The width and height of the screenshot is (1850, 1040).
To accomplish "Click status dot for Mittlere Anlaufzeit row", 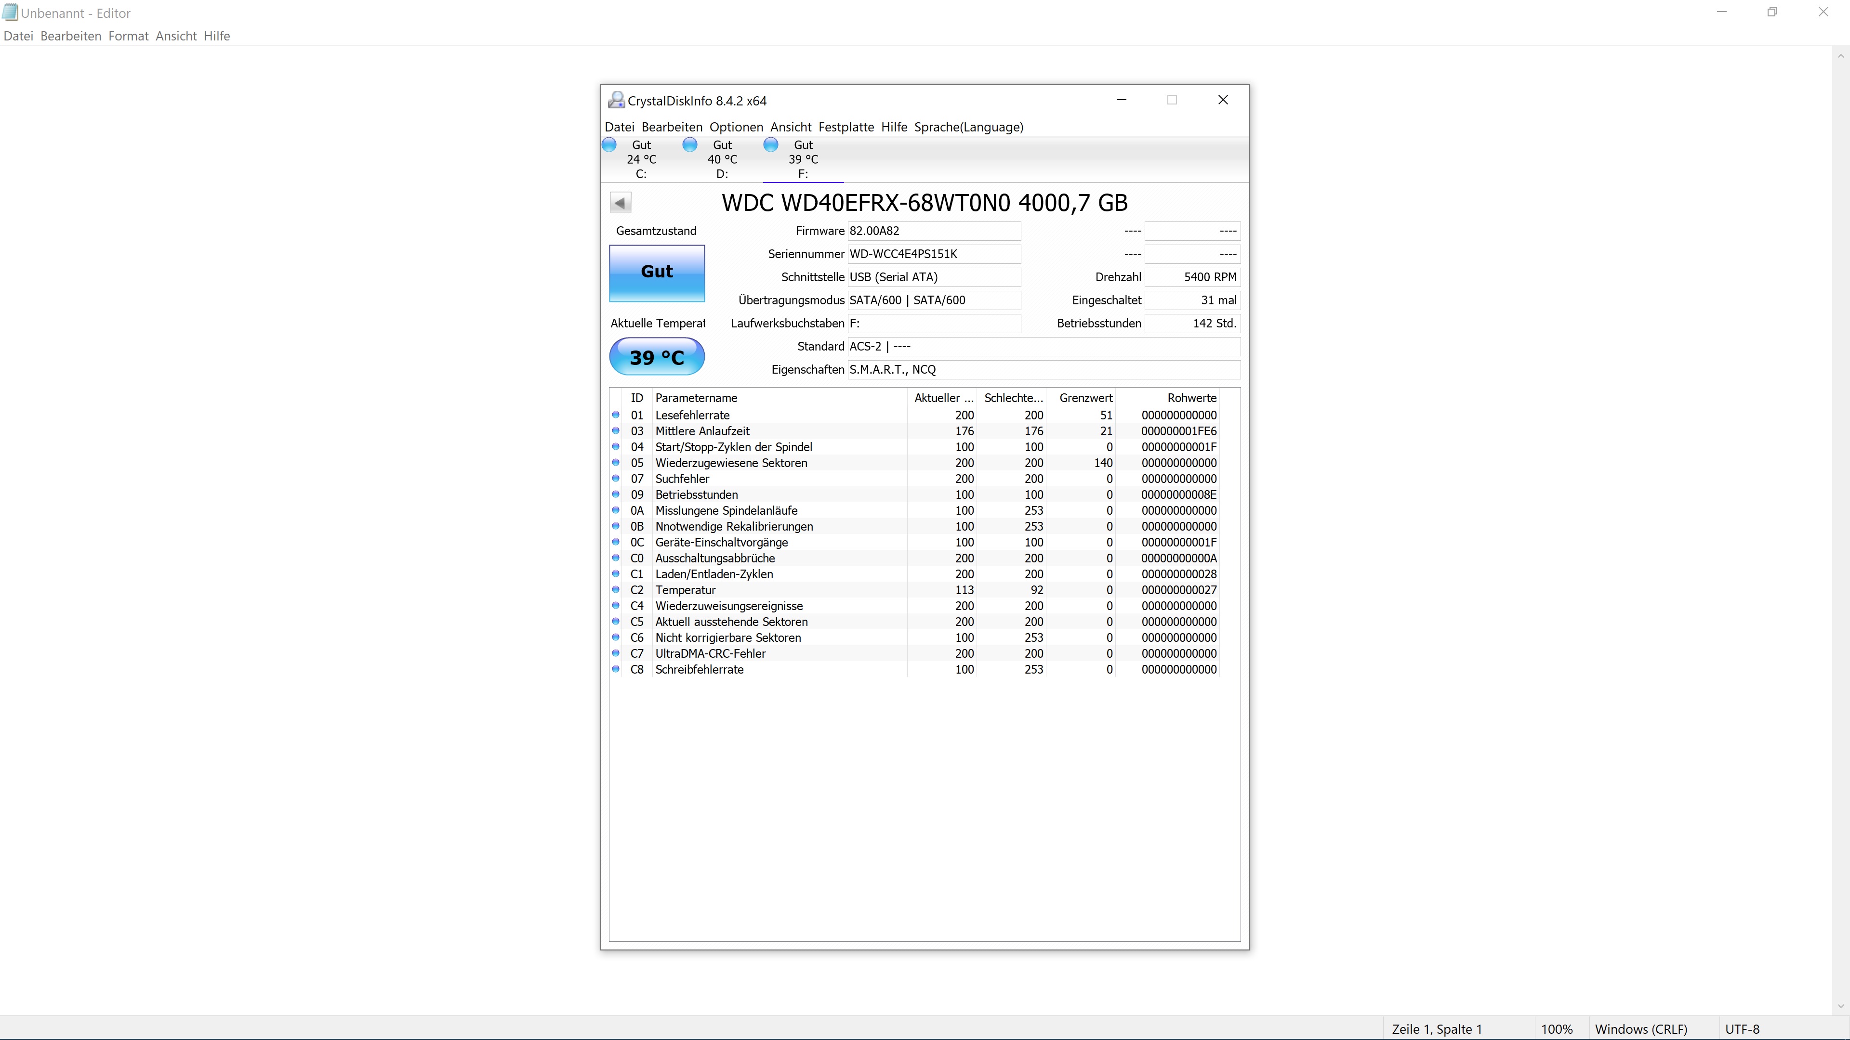I will click(x=616, y=430).
